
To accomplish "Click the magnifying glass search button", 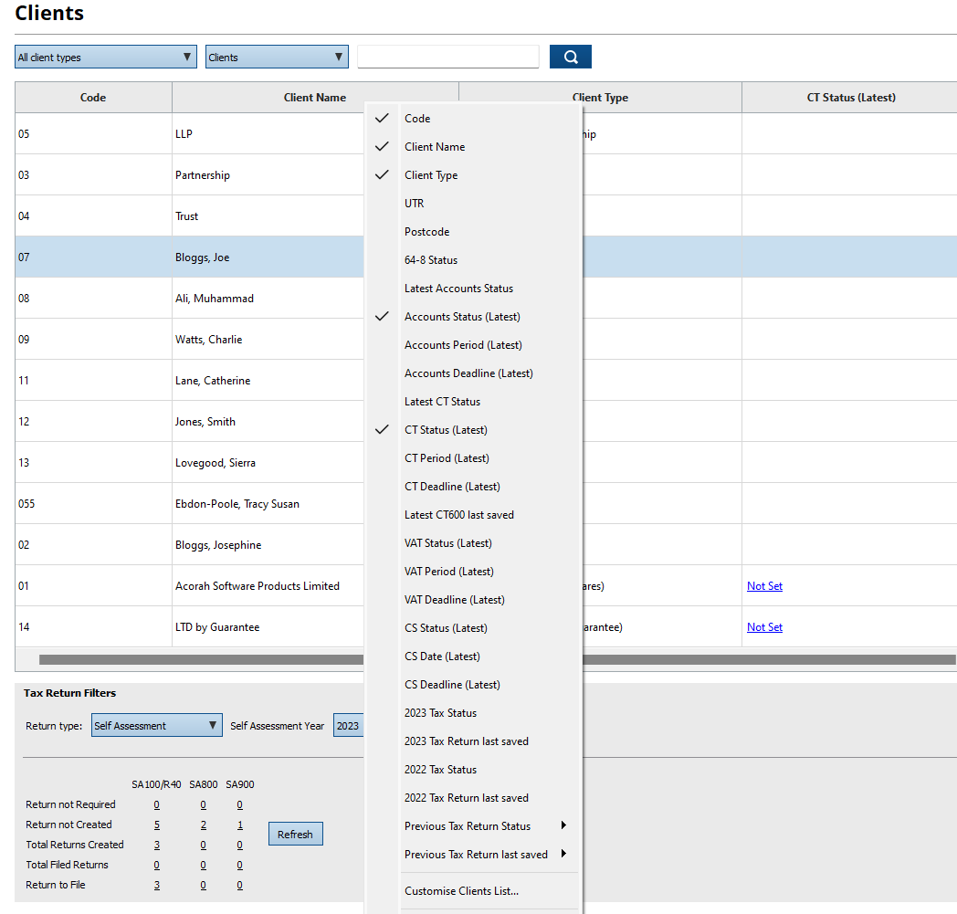I will point(570,57).
